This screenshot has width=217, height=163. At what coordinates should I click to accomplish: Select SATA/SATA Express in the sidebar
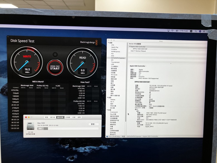click(x=118, y=58)
